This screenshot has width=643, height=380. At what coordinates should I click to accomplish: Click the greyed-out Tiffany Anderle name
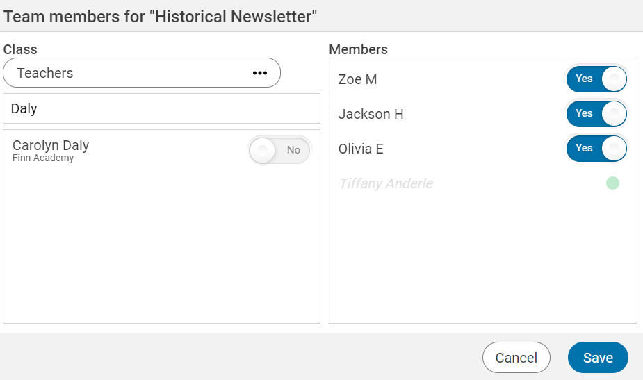click(x=386, y=183)
